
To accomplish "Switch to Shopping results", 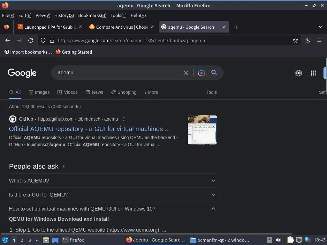I will 124,92.
